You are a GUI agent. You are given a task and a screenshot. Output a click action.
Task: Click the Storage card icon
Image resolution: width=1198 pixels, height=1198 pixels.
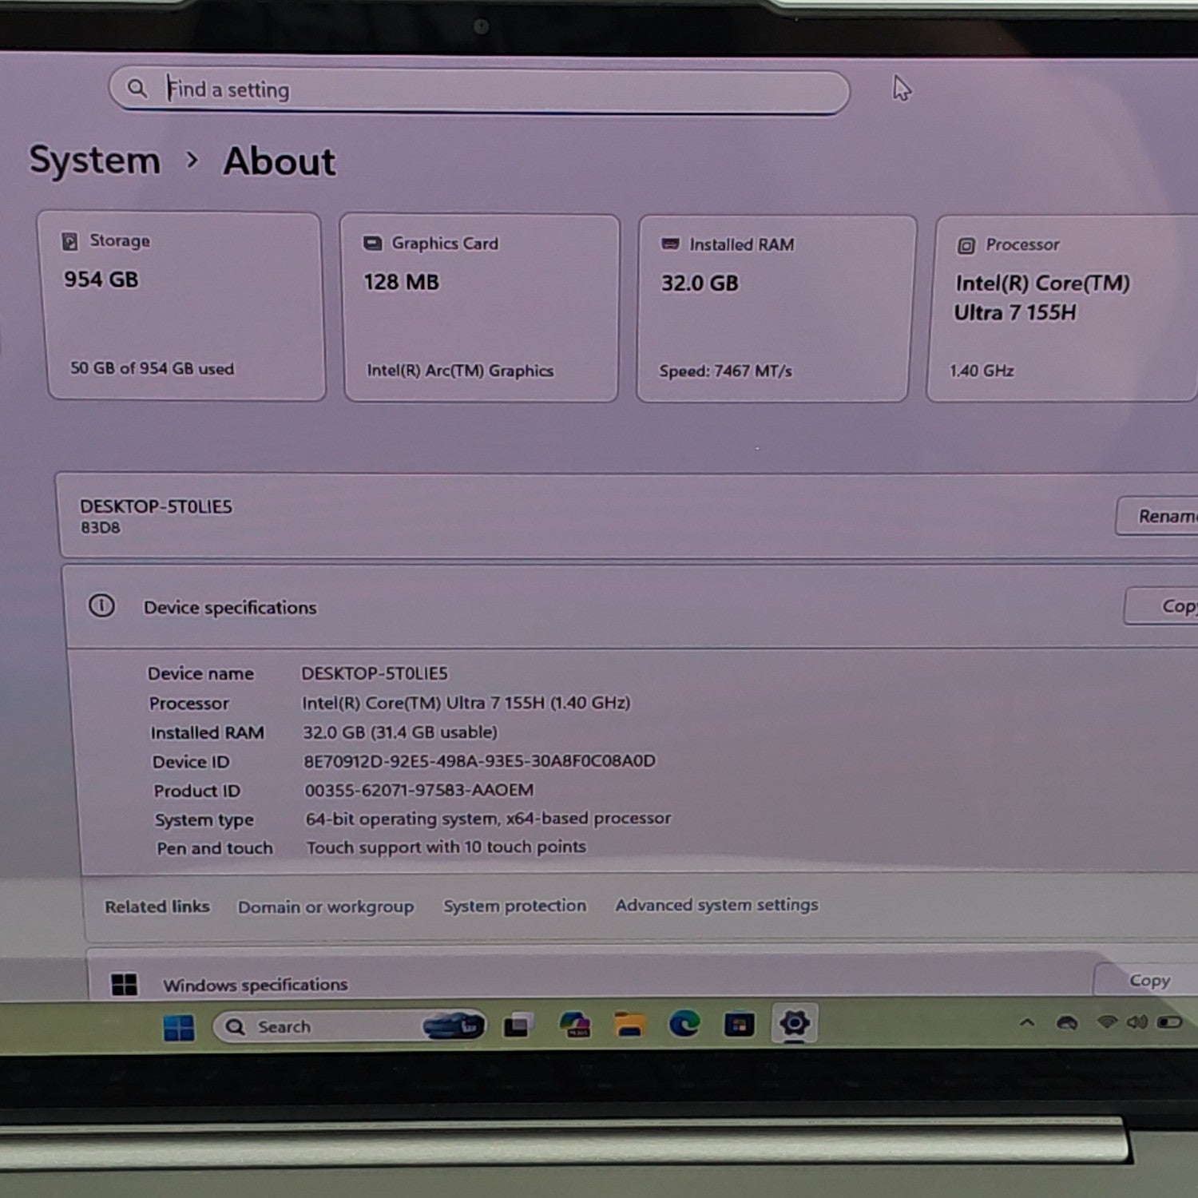click(70, 240)
